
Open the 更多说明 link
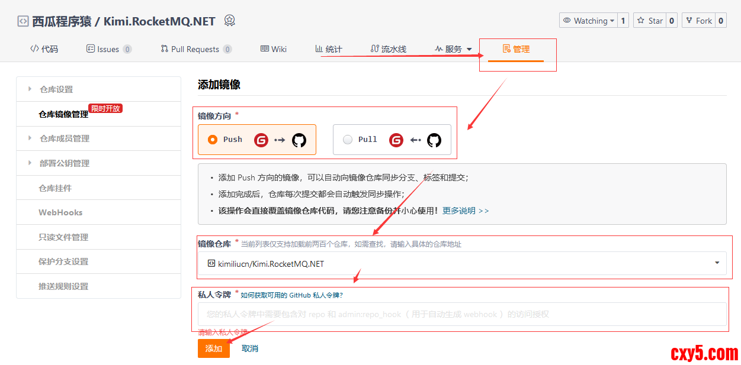[466, 211]
